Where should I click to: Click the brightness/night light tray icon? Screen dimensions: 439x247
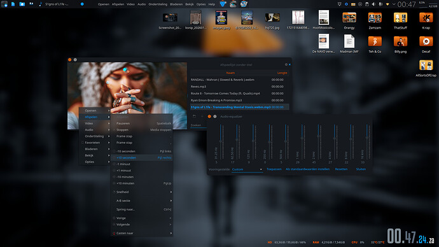[x=339, y=4]
